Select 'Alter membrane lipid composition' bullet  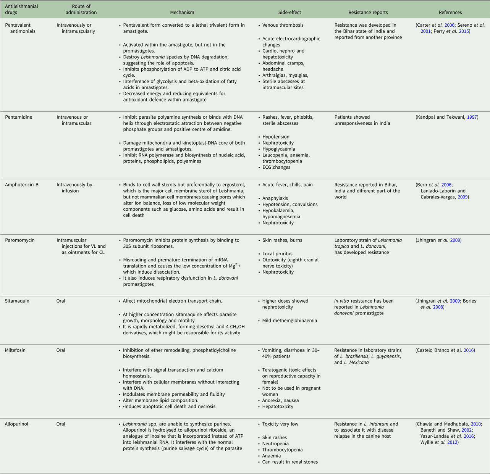[161, 401]
